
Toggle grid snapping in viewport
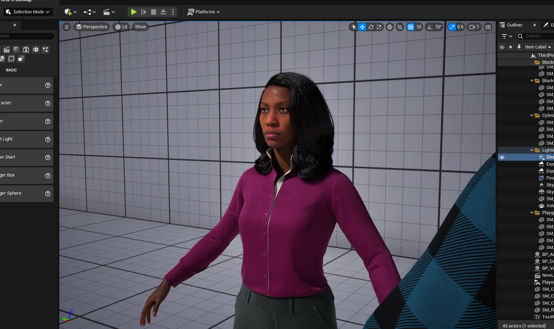[x=411, y=27]
